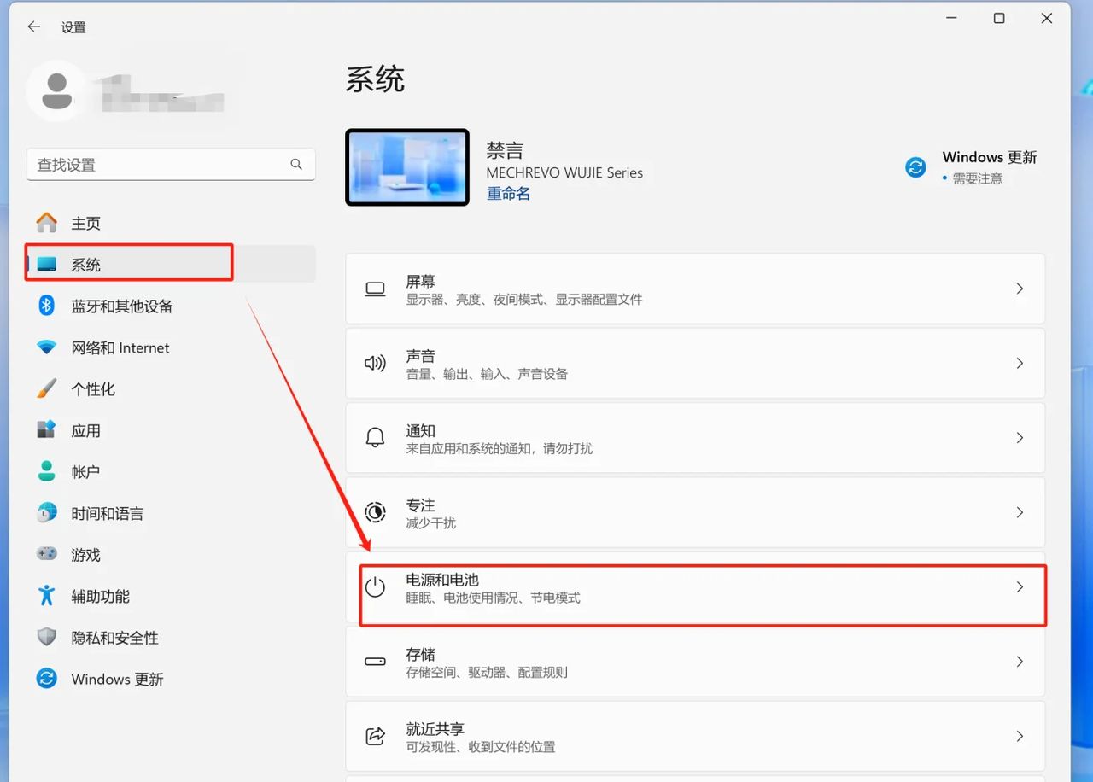The width and height of the screenshot is (1093, 782).
Task: Click the gamepad icon next to 游戏
Action: 47,554
